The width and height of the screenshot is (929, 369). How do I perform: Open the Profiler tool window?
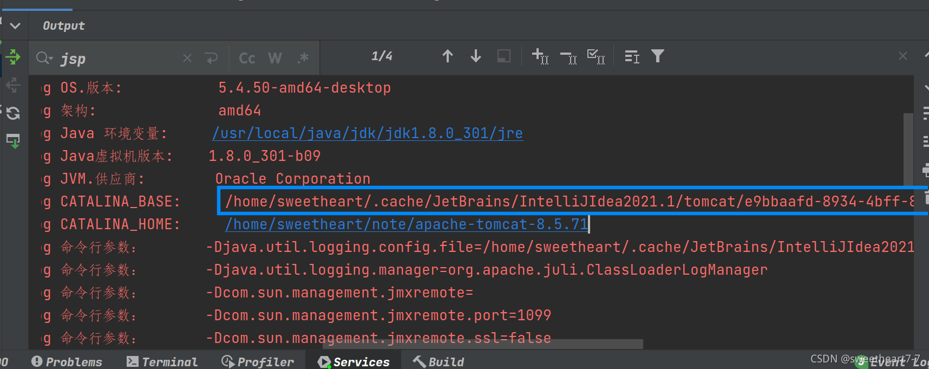tap(258, 361)
